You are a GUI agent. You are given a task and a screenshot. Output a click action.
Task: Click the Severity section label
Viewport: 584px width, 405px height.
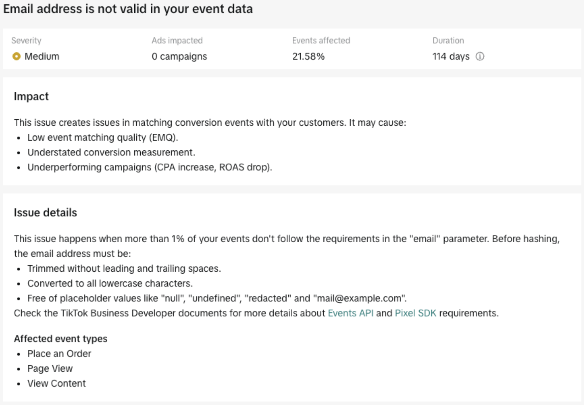point(26,41)
